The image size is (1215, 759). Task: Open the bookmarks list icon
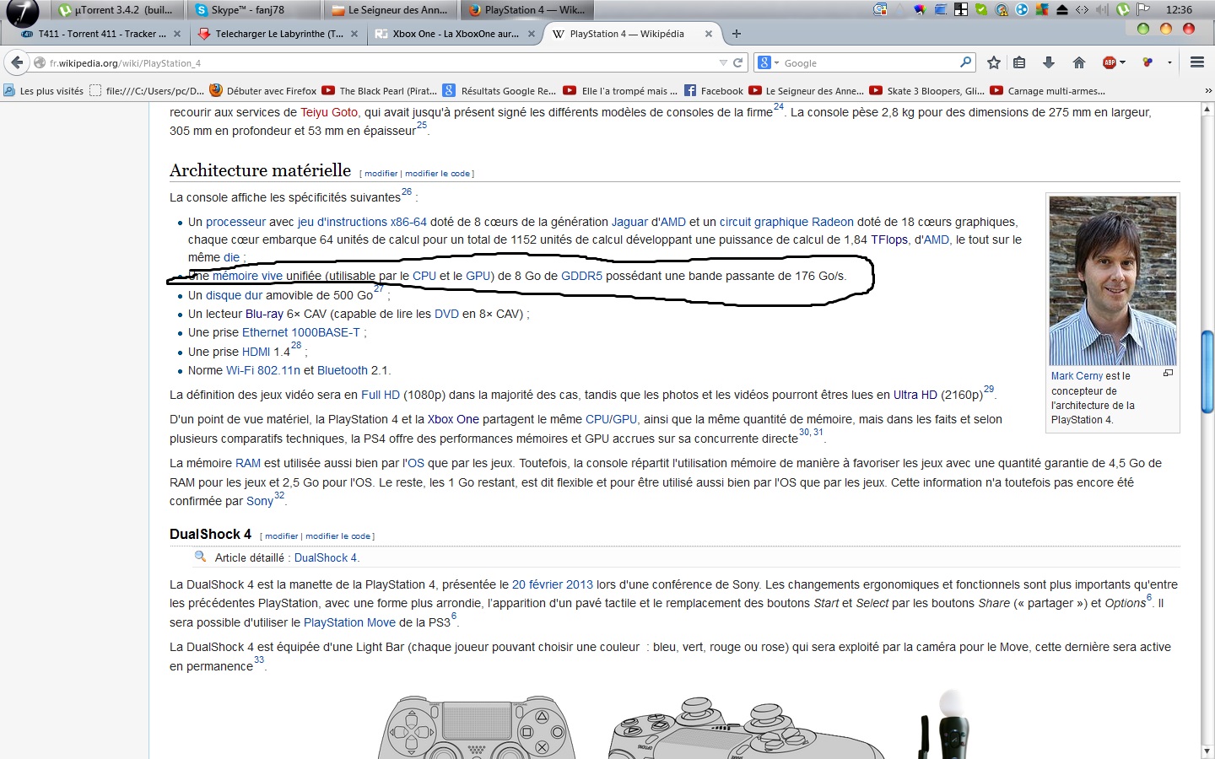[1019, 62]
